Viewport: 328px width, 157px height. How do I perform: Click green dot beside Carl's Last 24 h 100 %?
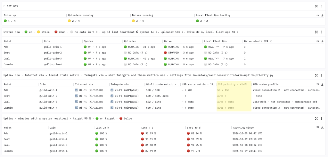(97, 145)
